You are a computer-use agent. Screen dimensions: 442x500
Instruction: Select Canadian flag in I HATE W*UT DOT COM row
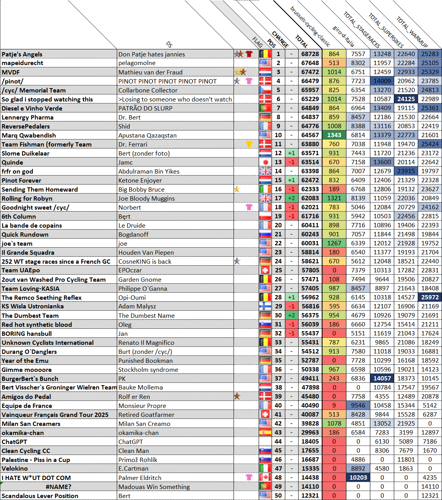pyautogui.click(x=265, y=478)
